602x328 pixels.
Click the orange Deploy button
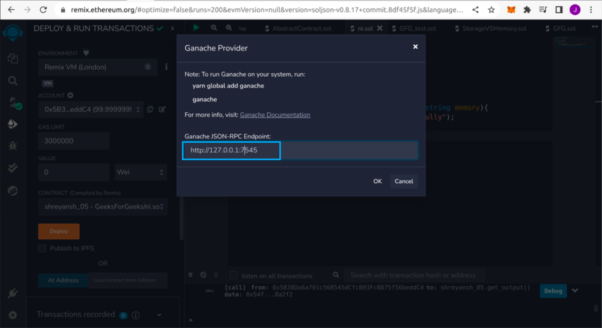pos(58,231)
